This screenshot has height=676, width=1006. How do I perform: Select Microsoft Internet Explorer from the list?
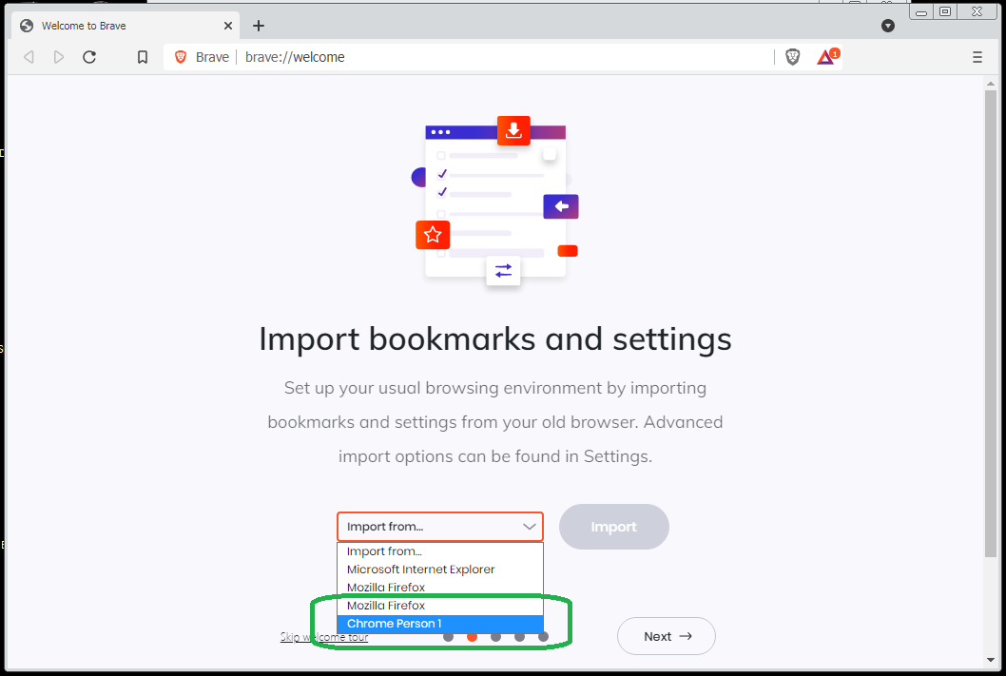pos(440,570)
